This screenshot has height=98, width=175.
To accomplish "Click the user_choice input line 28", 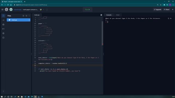I will tap(68, 59).
